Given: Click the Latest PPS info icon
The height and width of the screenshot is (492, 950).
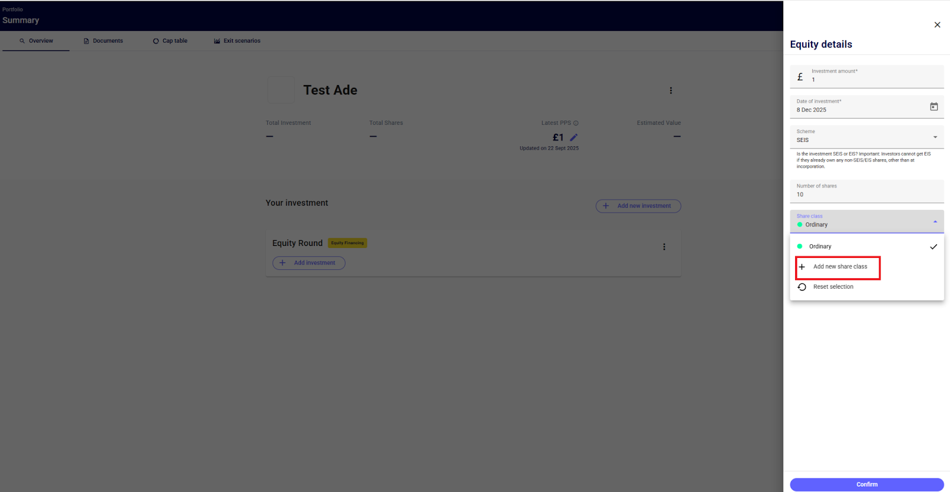Looking at the screenshot, I should tap(576, 123).
